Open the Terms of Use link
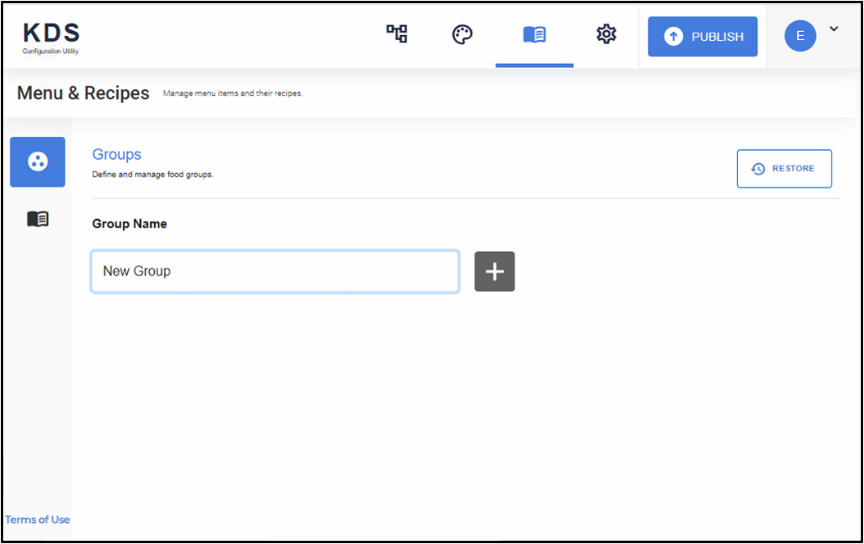This screenshot has width=864, height=544. 37,520
